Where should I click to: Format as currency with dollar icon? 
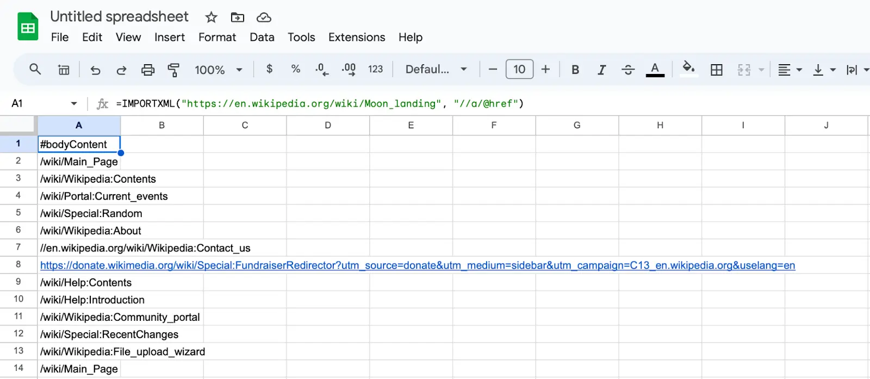pos(269,69)
